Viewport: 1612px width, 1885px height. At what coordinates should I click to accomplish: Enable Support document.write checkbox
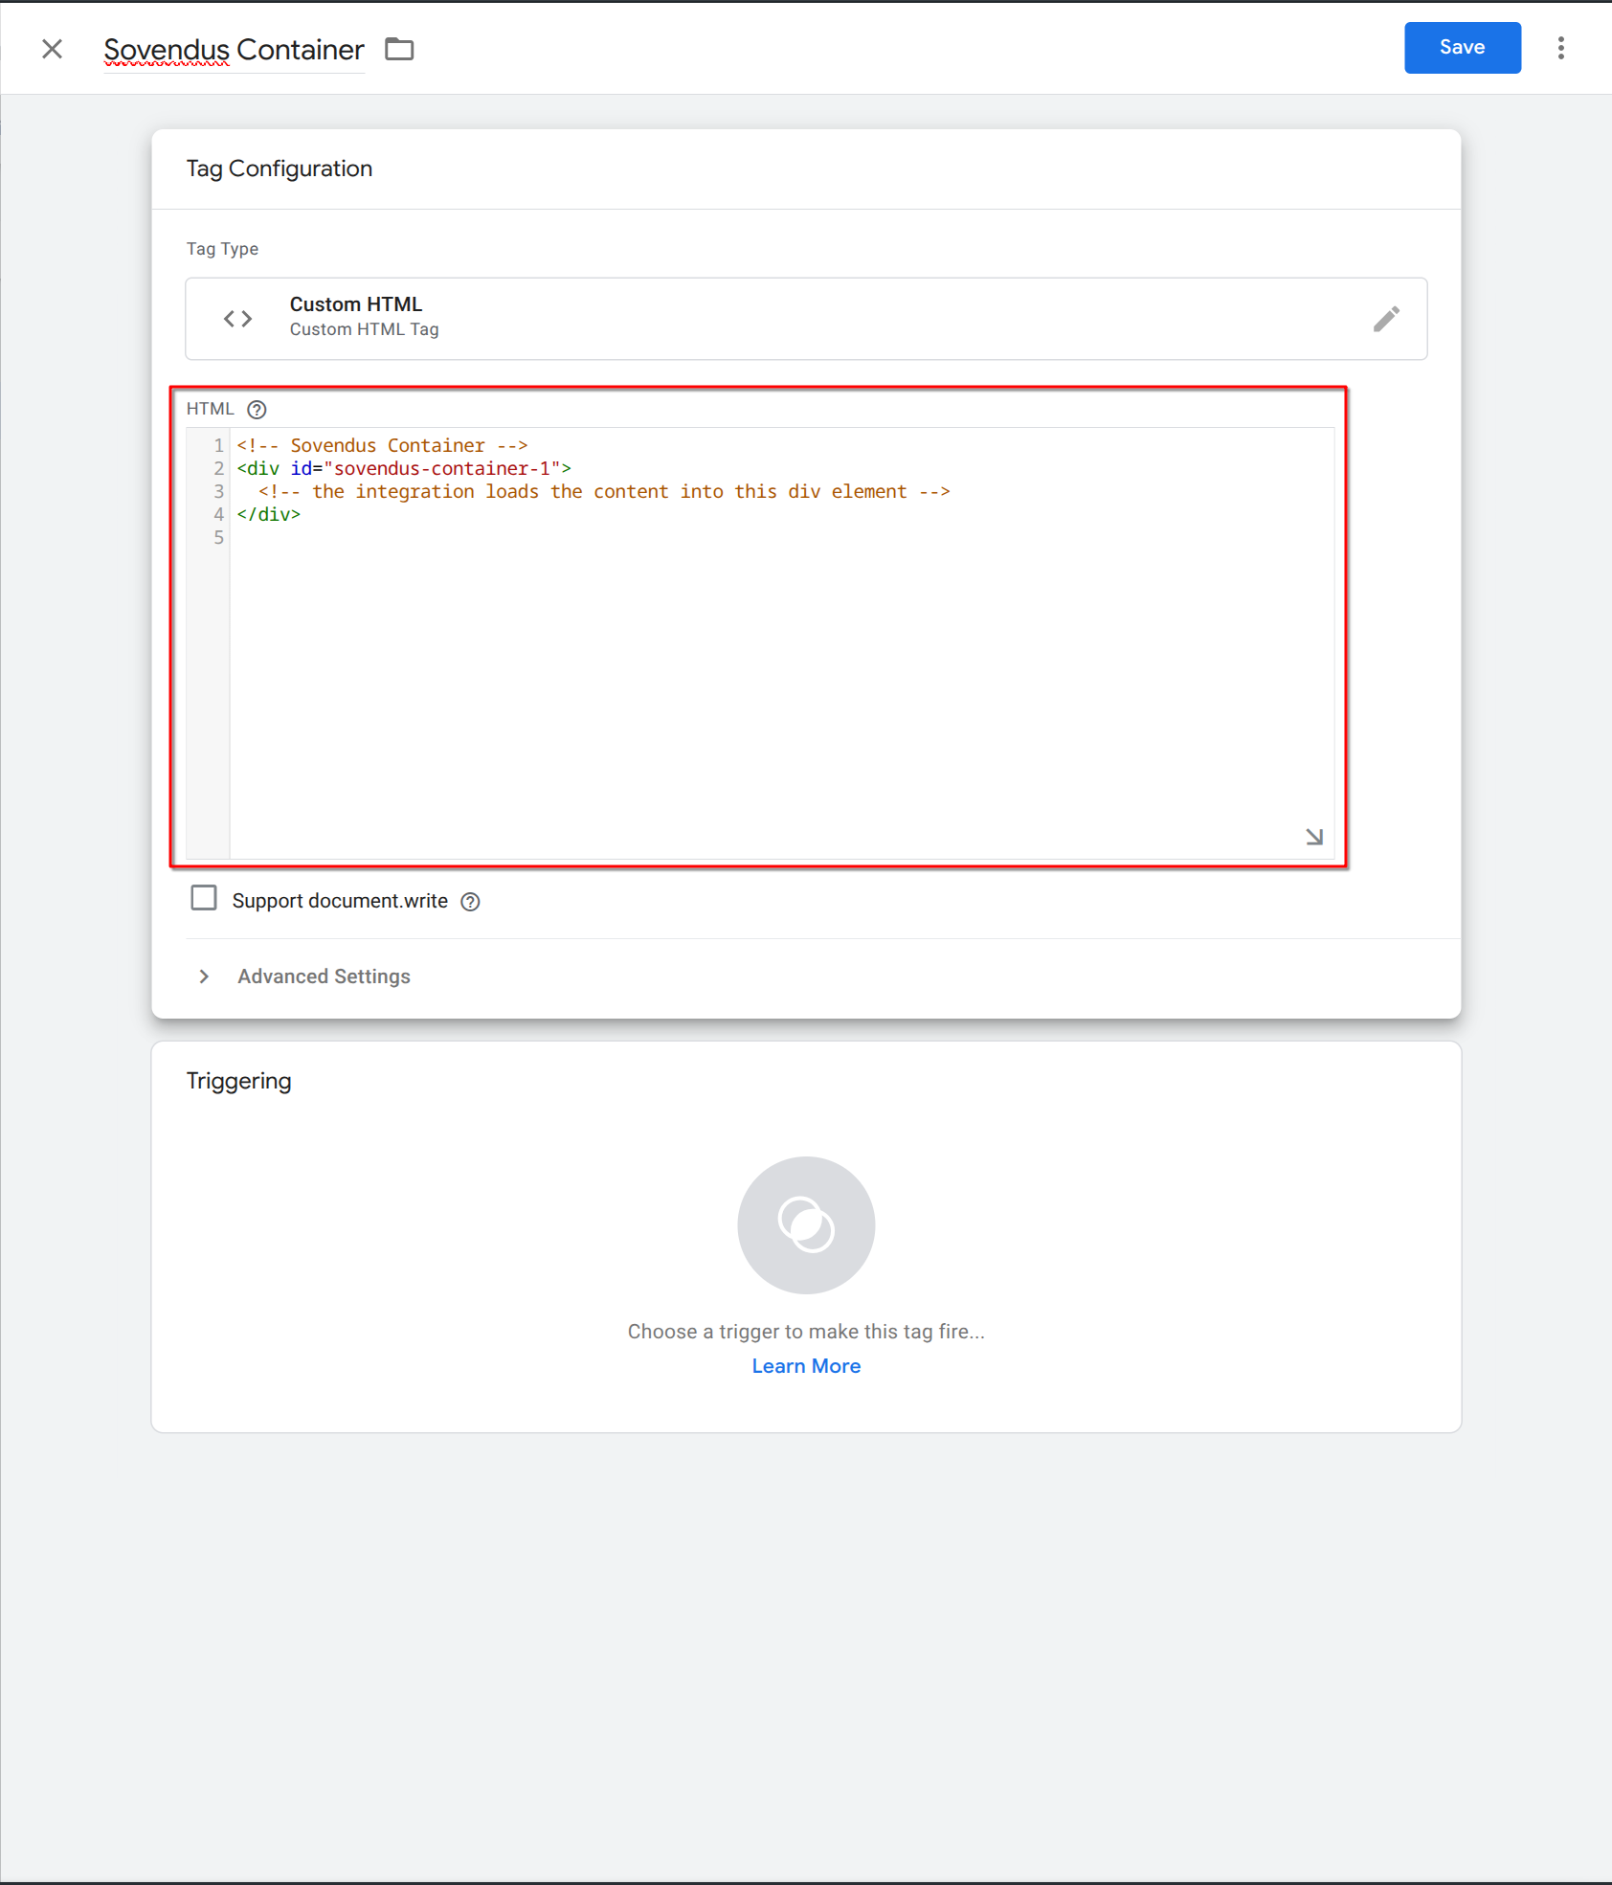[204, 898]
